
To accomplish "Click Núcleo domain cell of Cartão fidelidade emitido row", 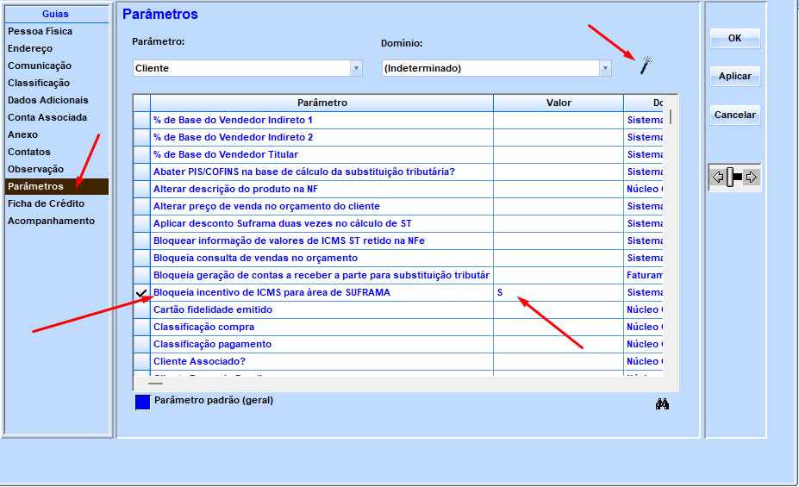I will pos(644,310).
